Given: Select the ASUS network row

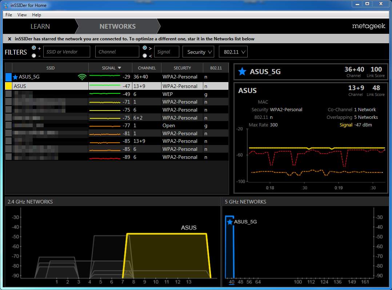Looking at the screenshot, I should 117,86.
